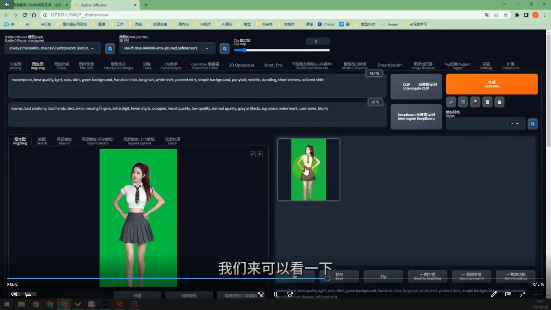This screenshot has height=310, width=551.
Task: Remove the uploaded image with X icon
Action: (x=259, y=154)
